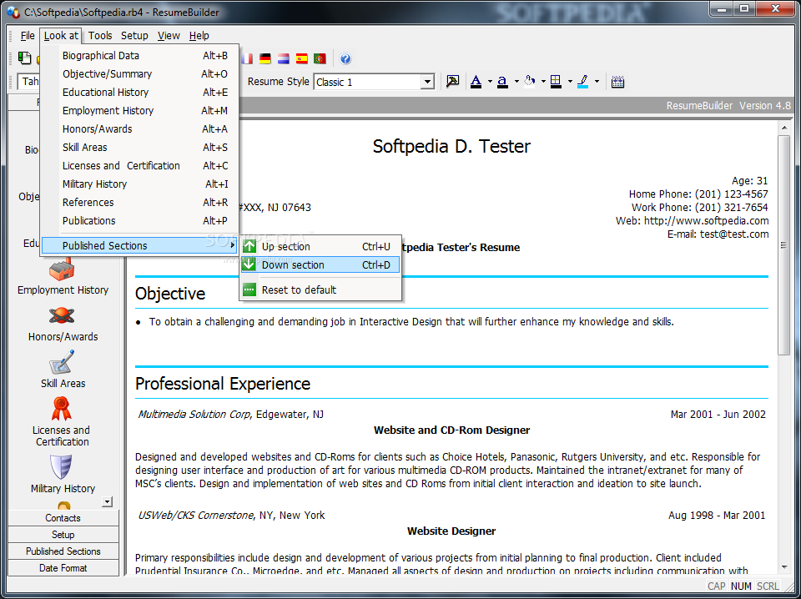
Task: Click the Setup panel button in sidebar
Action: click(63, 535)
